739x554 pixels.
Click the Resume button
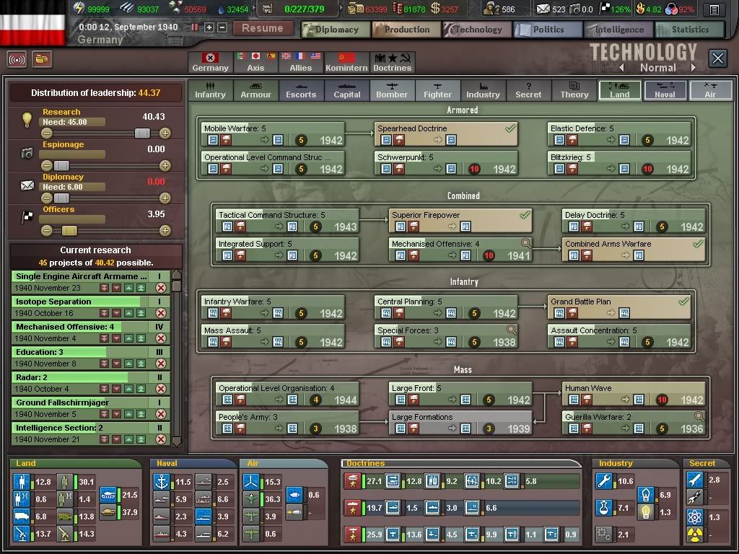coord(263,28)
